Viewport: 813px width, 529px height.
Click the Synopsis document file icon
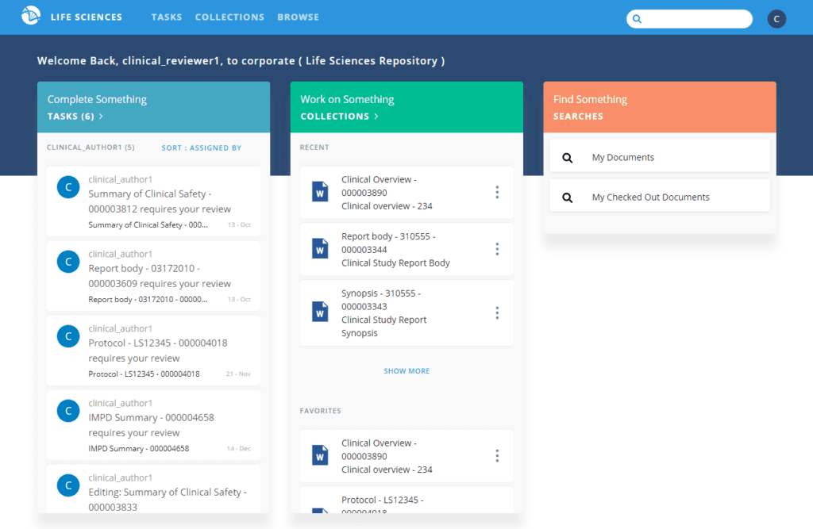coord(318,311)
